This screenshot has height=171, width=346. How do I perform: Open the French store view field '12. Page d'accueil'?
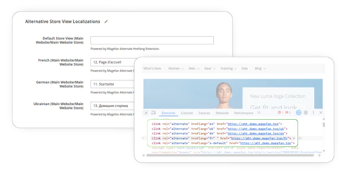112,62
